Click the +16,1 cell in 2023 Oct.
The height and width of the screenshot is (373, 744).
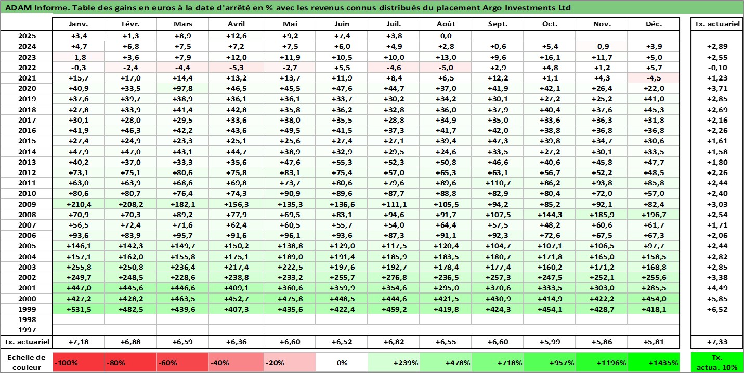point(550,57)
